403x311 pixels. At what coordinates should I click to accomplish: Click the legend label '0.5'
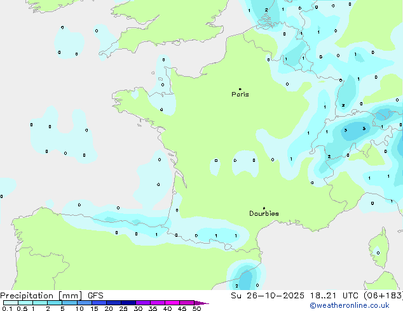22,308
